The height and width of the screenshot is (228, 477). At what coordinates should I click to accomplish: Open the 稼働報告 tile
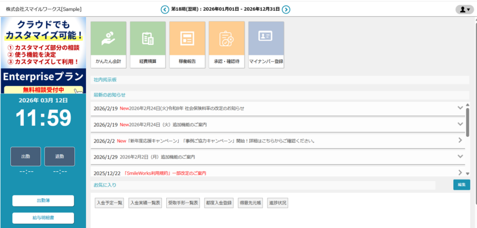[x=187, y=45]
